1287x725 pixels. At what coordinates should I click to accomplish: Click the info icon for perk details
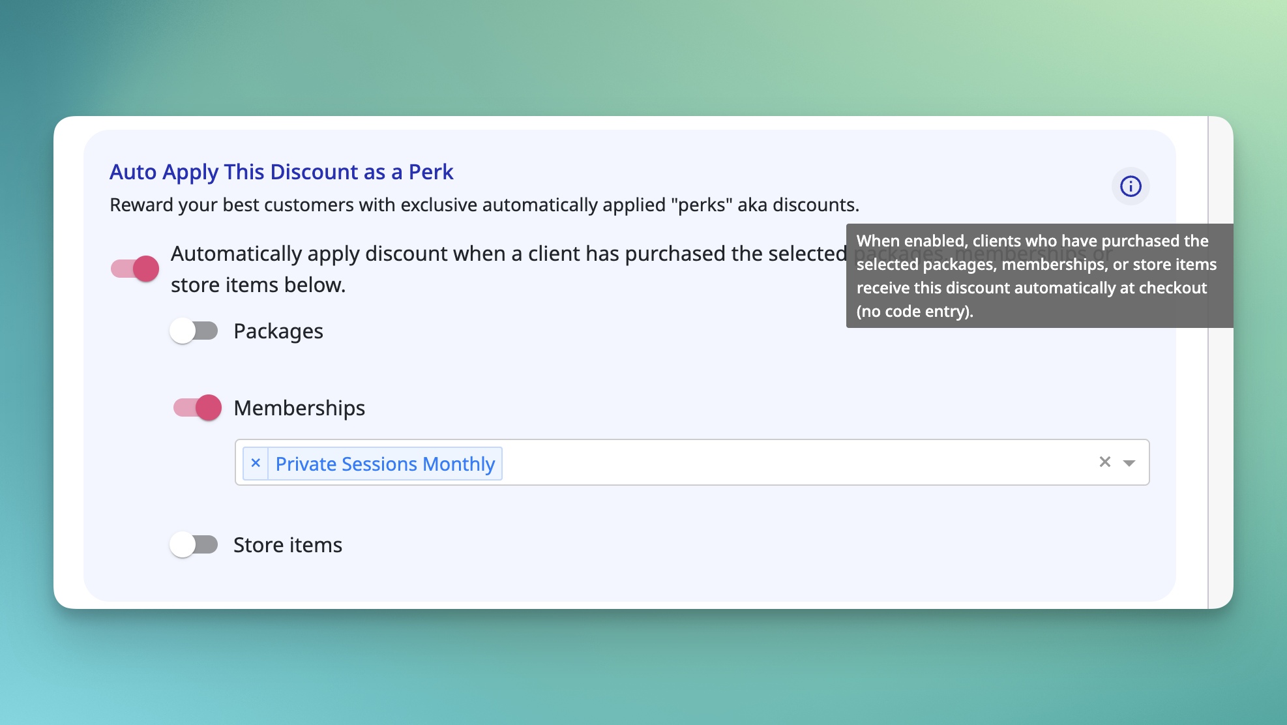[x=1130, y=186]
